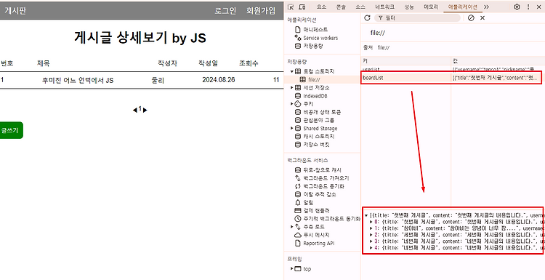The image size is (545, 280).
Task: Delete selected entry with the X icon
Action: [482, 18]
